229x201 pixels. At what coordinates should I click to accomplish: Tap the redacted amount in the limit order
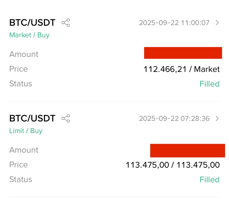(187, 151)
